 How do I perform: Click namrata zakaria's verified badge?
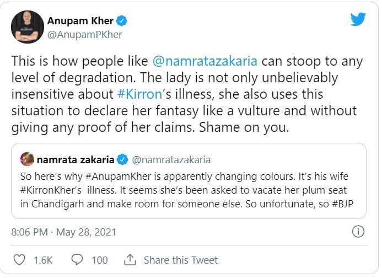pyautogui.click(x=122, y=160)
